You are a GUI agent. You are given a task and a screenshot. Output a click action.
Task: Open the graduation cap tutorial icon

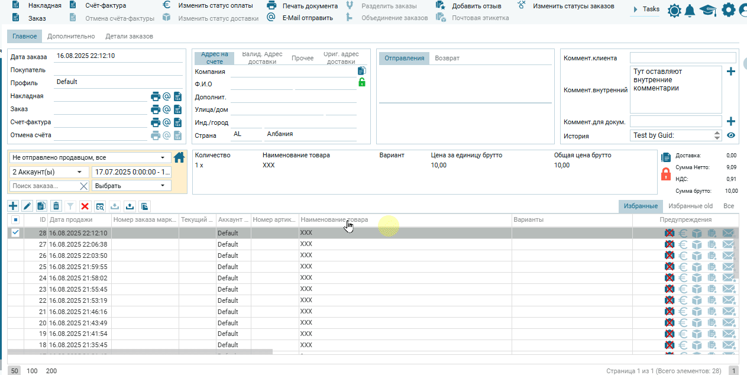click(x=707, y=11)
